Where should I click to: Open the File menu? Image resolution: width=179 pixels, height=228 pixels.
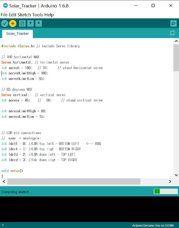[4, 15]
